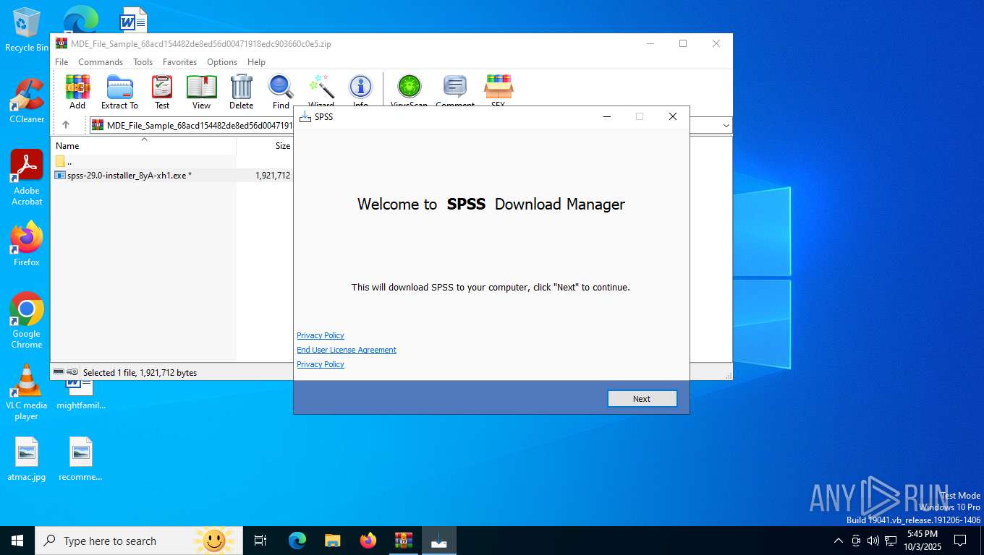Maximize the WinRAR window

[683, 43]
